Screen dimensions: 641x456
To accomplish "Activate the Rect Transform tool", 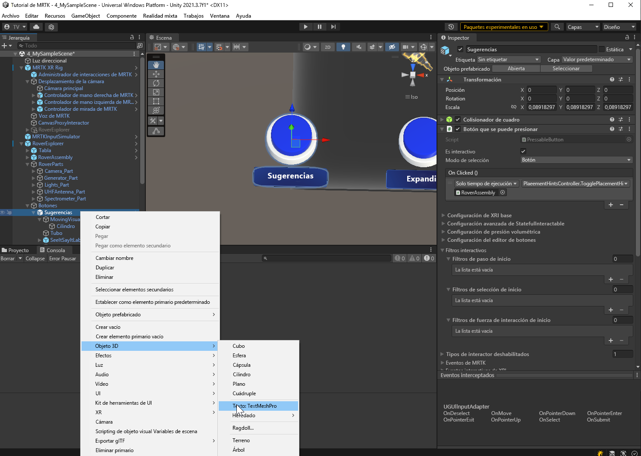I will 156,101.
